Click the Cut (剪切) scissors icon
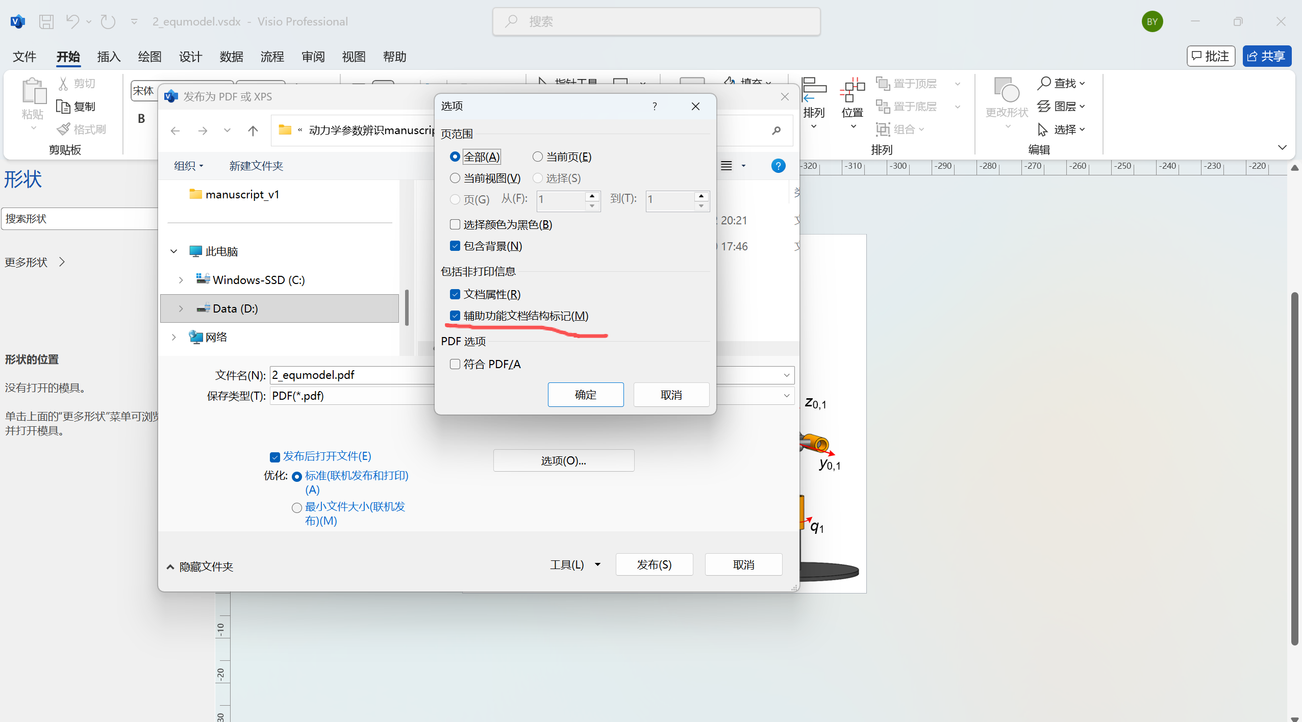This screenshot has width=1302, height=722. (x=63, y=83)
